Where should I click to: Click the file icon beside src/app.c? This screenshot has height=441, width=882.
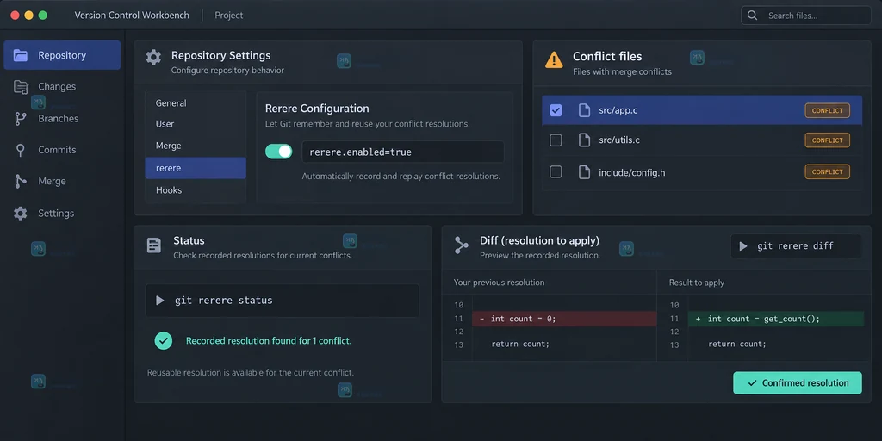pyautogui.click(x=585, y=110)
